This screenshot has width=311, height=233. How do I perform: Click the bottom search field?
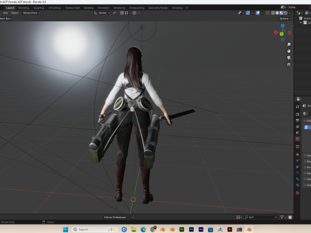tap(261, 217)
